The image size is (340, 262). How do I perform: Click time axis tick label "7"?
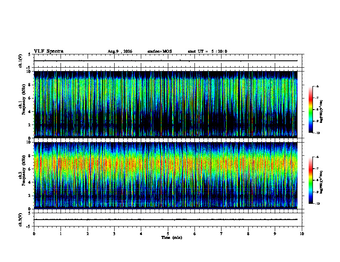coord(222,234)
